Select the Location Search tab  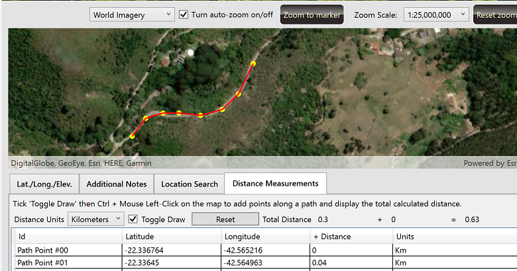190,184
